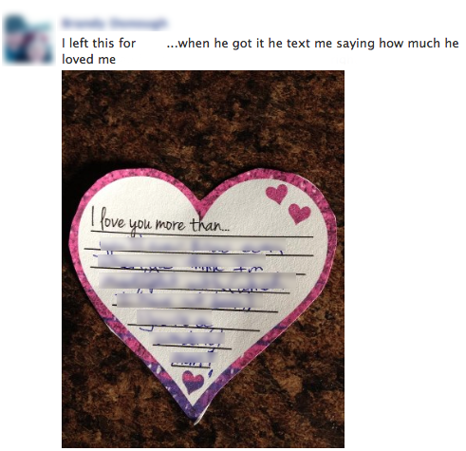Click the fourth blurred handwritten line
The image size is (466, 451).
[x=190, y=300]
